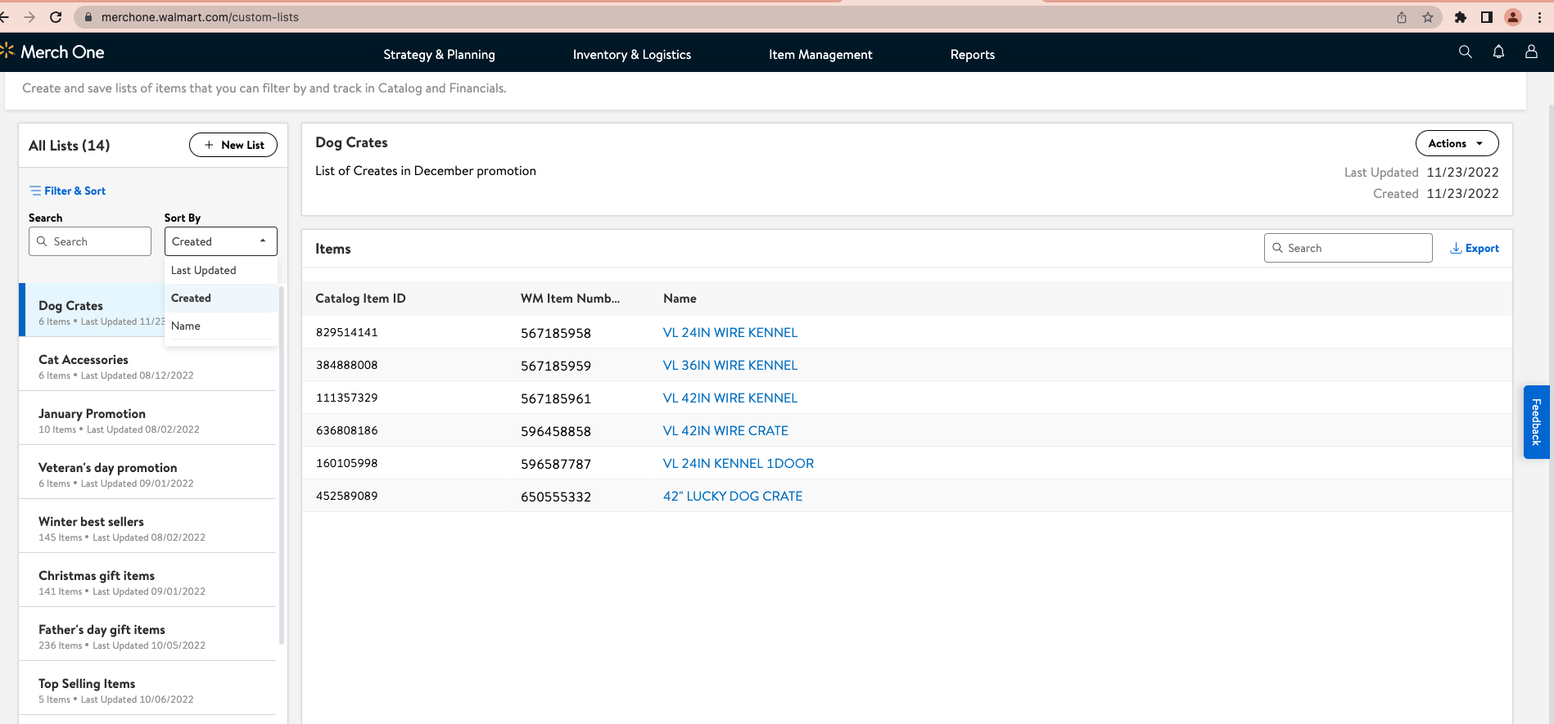The width and height of the screenshot is (1554, 724).
Task: Open VL 42IN WIRE CRATE link
Action: pyautogui.click(x=725, y=430)
